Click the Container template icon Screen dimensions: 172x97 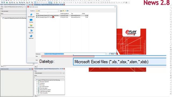click(x=39, y=83)
